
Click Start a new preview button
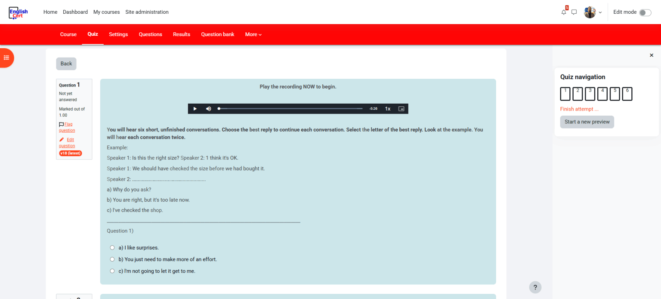coord(587,122)
